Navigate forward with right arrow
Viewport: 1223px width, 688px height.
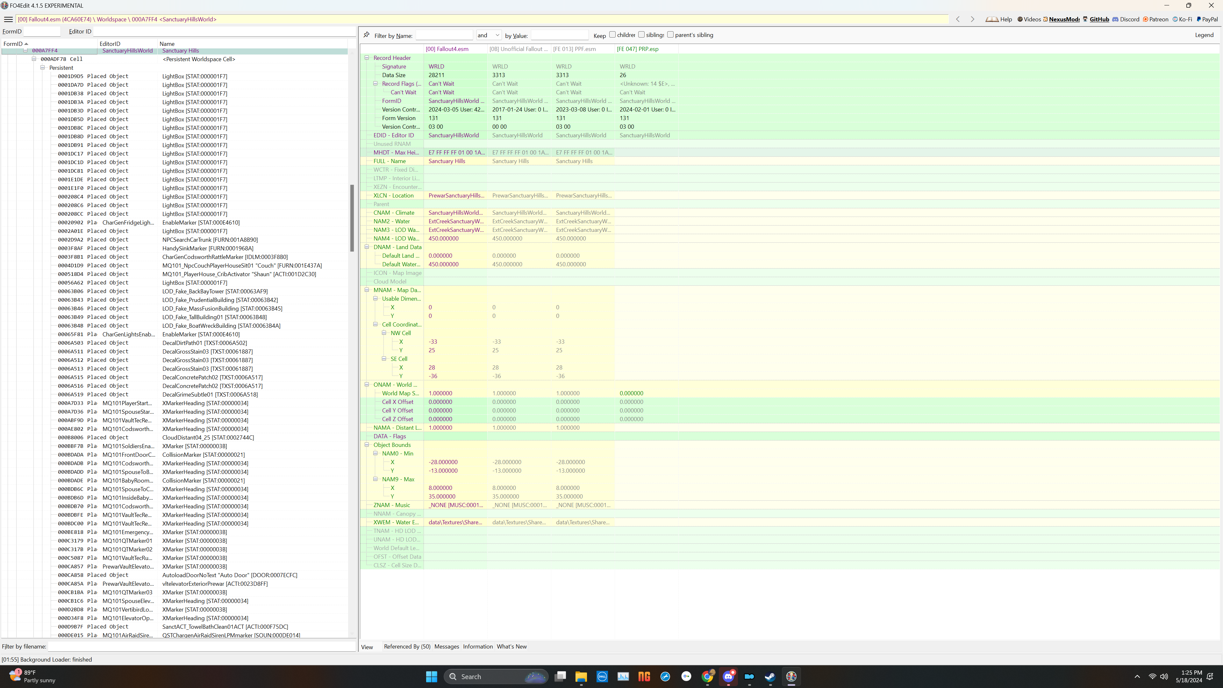point(972,19)
